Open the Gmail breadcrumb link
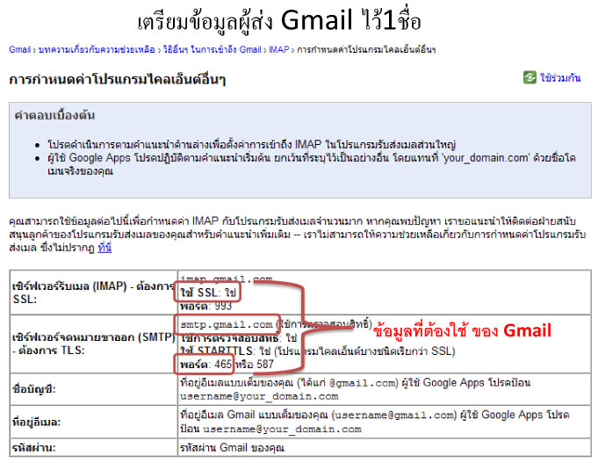The width and height of the screenshot is (598, 463). [20, 49]
